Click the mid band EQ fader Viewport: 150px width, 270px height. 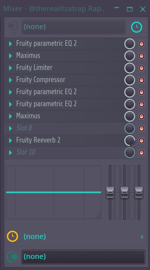[124, 193]
